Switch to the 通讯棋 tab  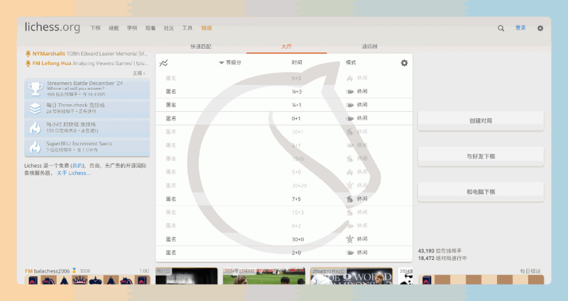pyautogui.click(x=369, y=47)
